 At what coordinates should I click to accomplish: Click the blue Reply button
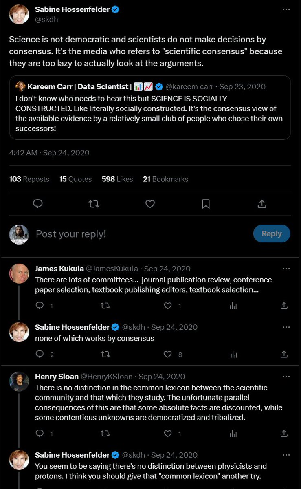[272, 233]
